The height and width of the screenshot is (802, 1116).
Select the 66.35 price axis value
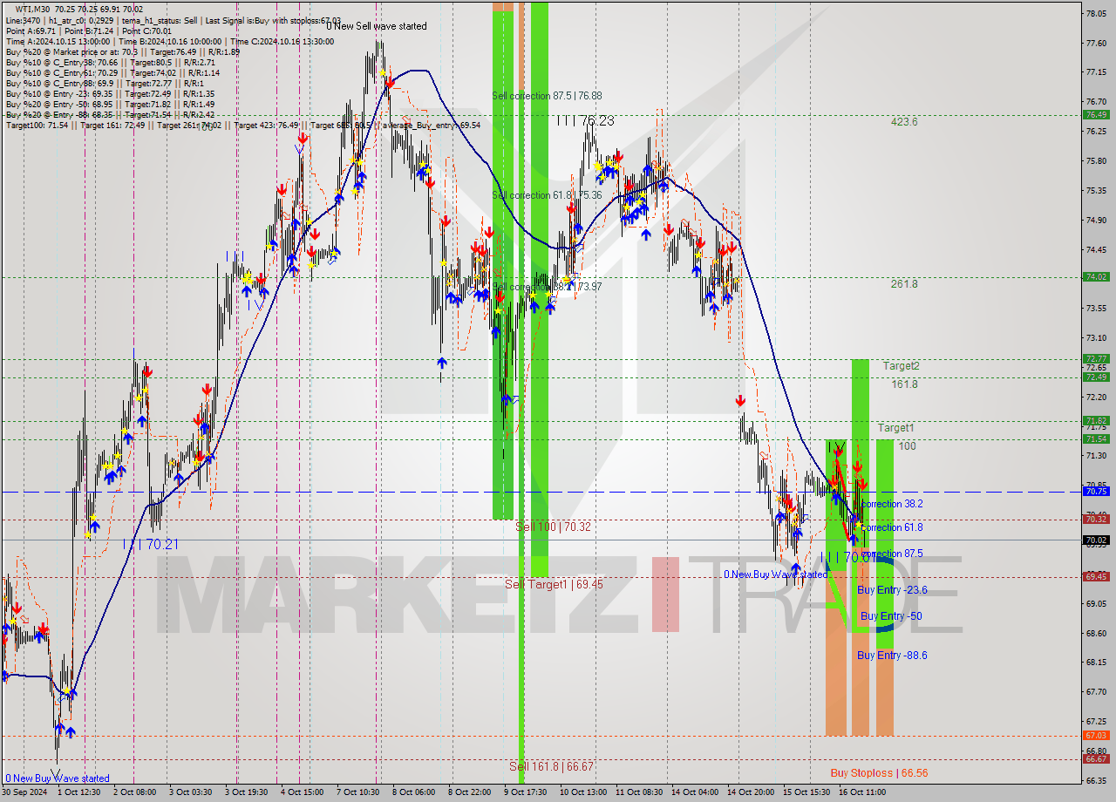coord(1096,780)
